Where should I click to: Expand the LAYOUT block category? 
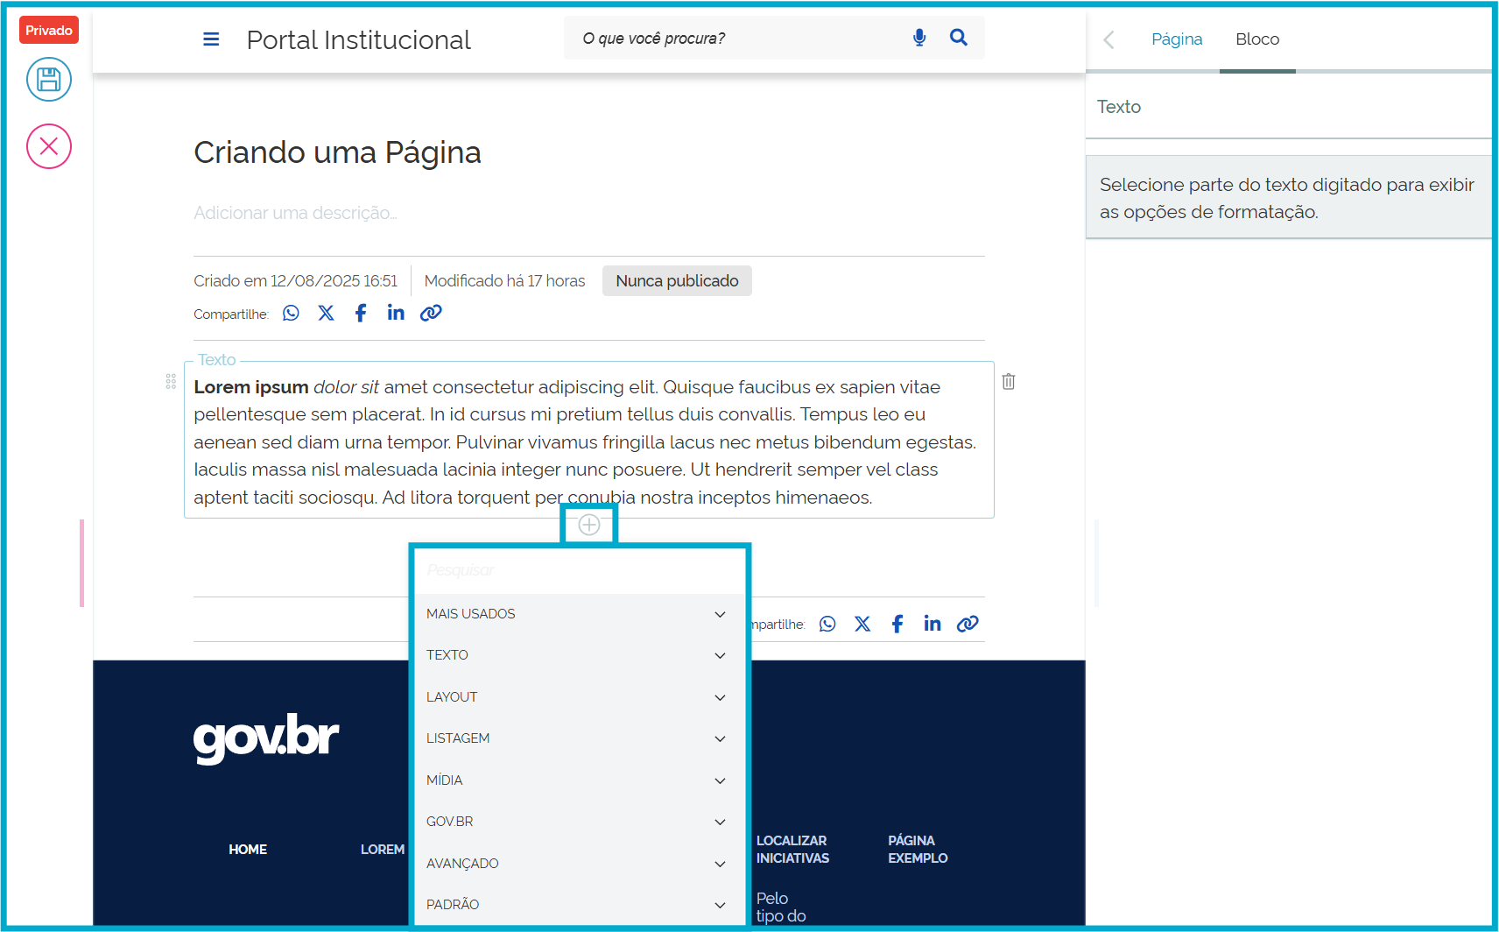point(578,696)
